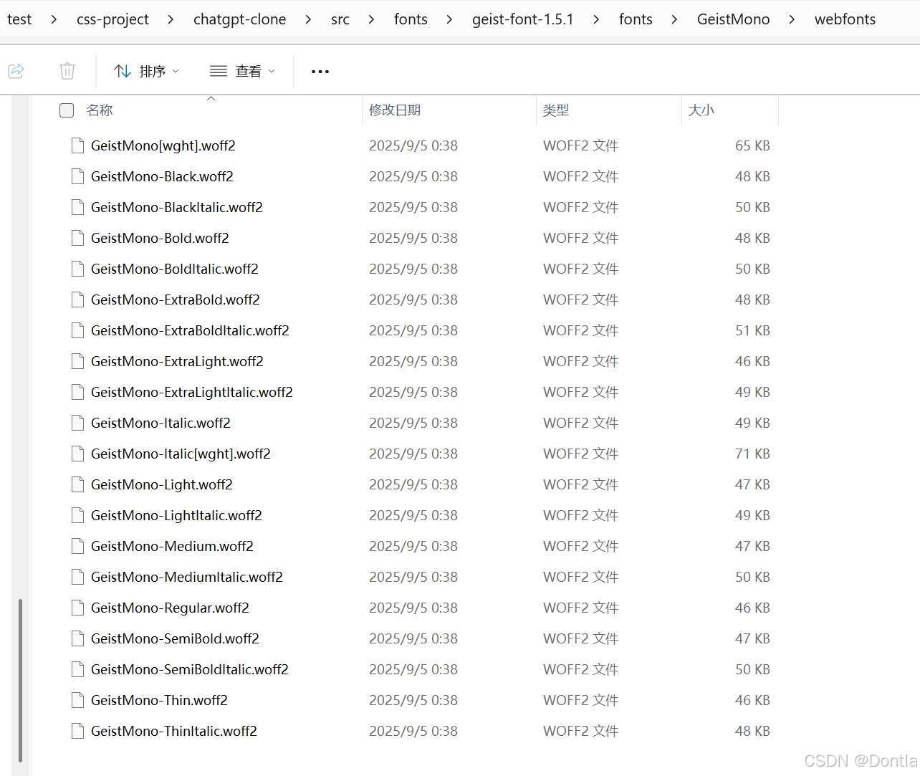Go to the chatgpt-clone breadcrumb folder
The width and height of the screenshot is (920, 776).
(x=240, y=19)
